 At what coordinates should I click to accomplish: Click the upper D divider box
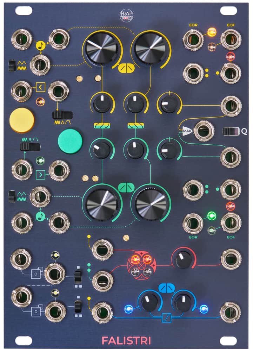36,274
